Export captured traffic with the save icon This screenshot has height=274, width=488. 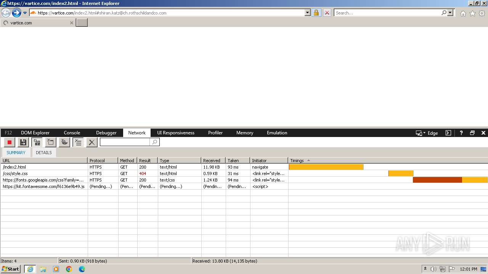(23, 142)
